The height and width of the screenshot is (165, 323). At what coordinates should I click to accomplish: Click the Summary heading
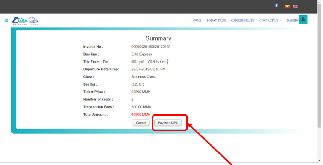pos(158,38)
